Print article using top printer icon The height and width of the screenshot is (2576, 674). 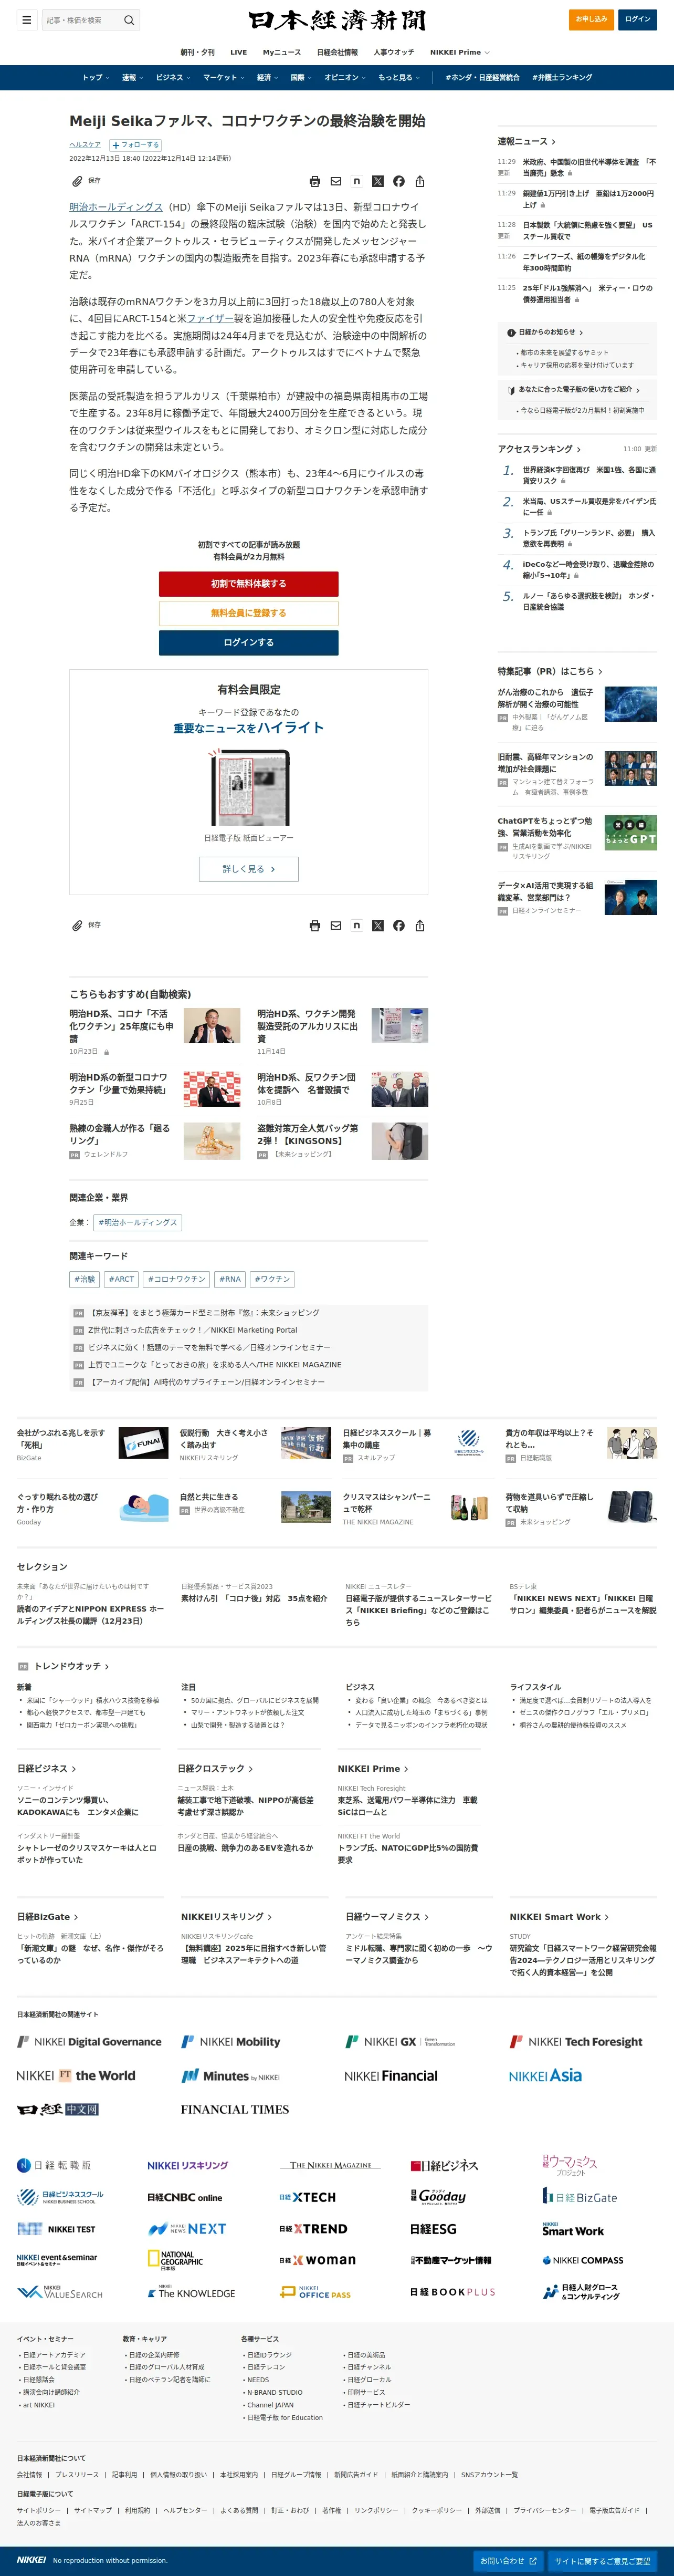(x=315, y=181)
